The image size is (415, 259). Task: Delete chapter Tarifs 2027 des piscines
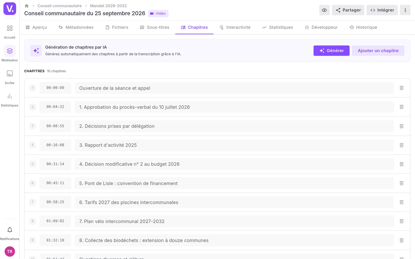(x=402, y=202)
